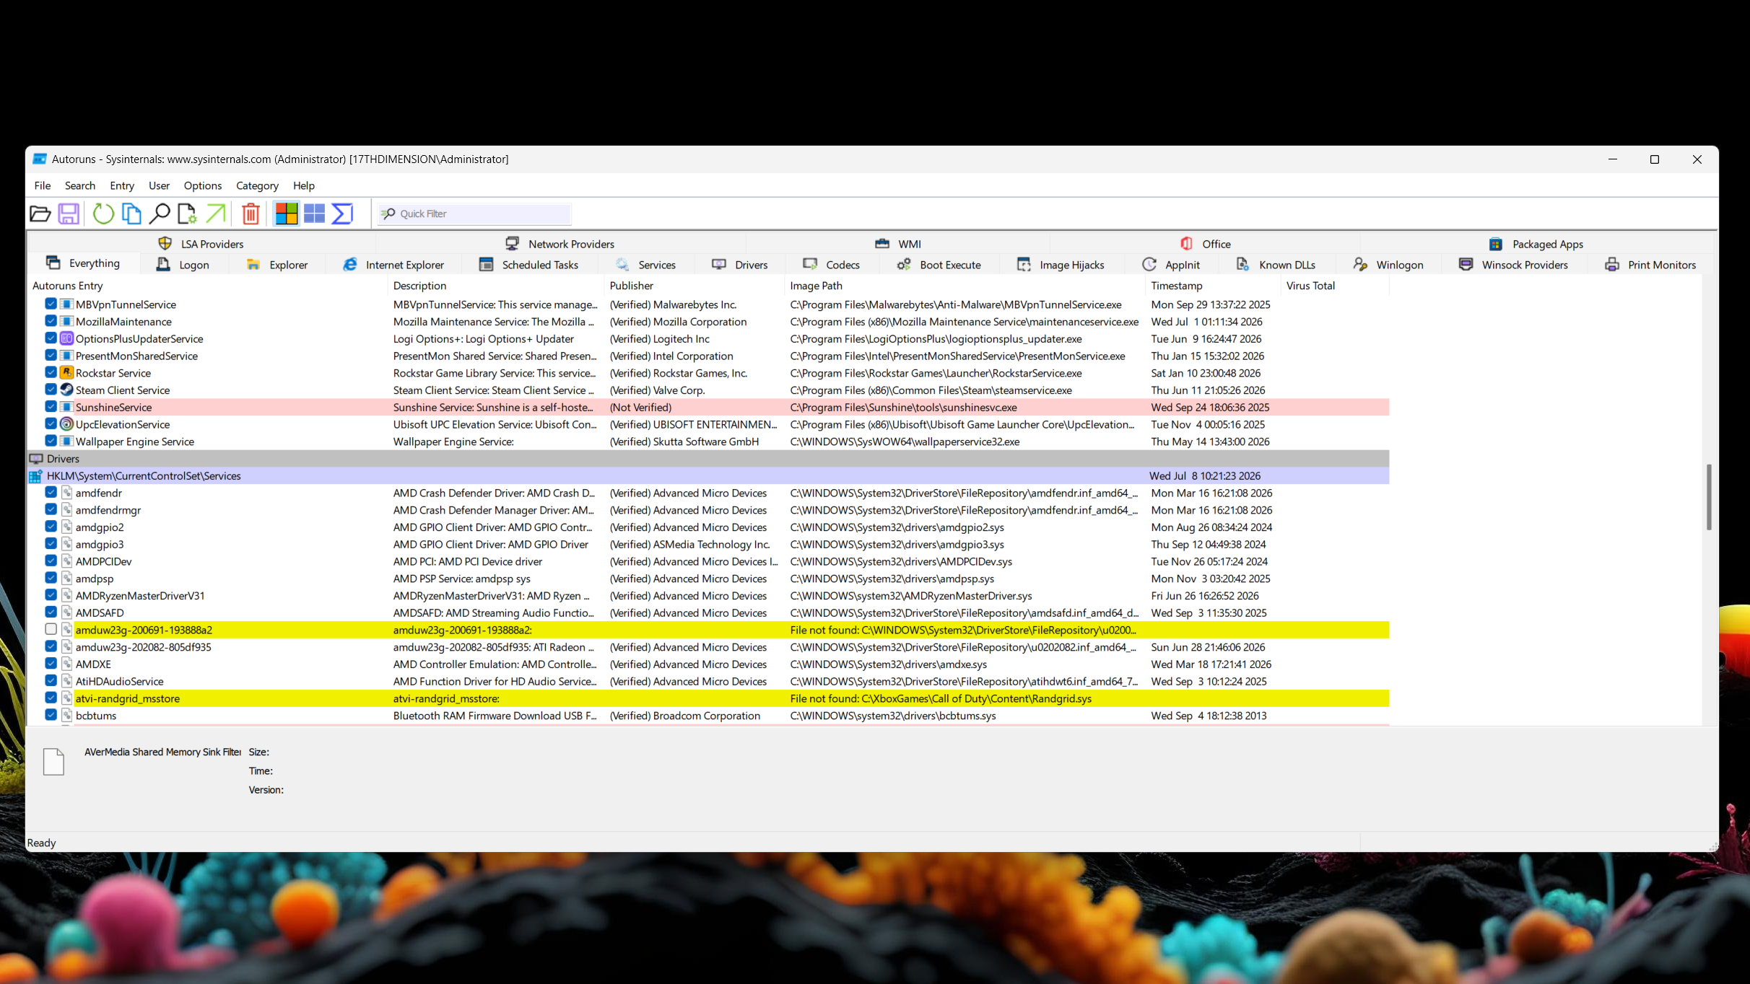The image size is (1750, 984).
Task: Uncheck the MBVpnTunnelService checkbox
Action: point(51,304)
